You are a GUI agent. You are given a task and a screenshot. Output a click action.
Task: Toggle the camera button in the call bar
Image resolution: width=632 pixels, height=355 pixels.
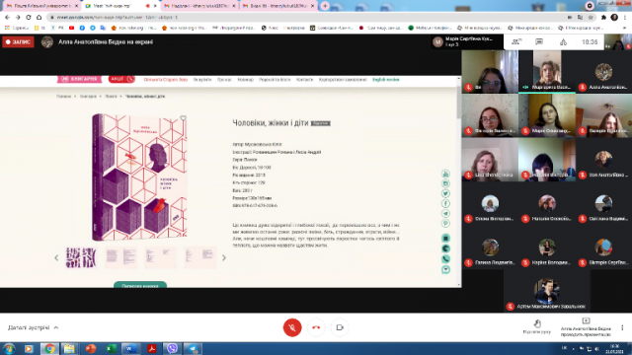(340, 327)
